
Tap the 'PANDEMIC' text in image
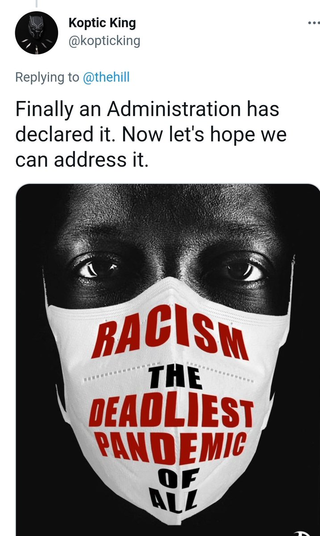click(x=170, y=447)
